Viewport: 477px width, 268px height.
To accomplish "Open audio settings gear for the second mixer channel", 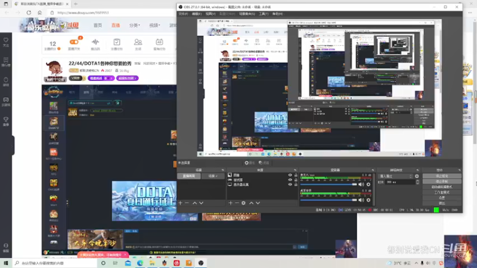I will (x=368, y=200).
